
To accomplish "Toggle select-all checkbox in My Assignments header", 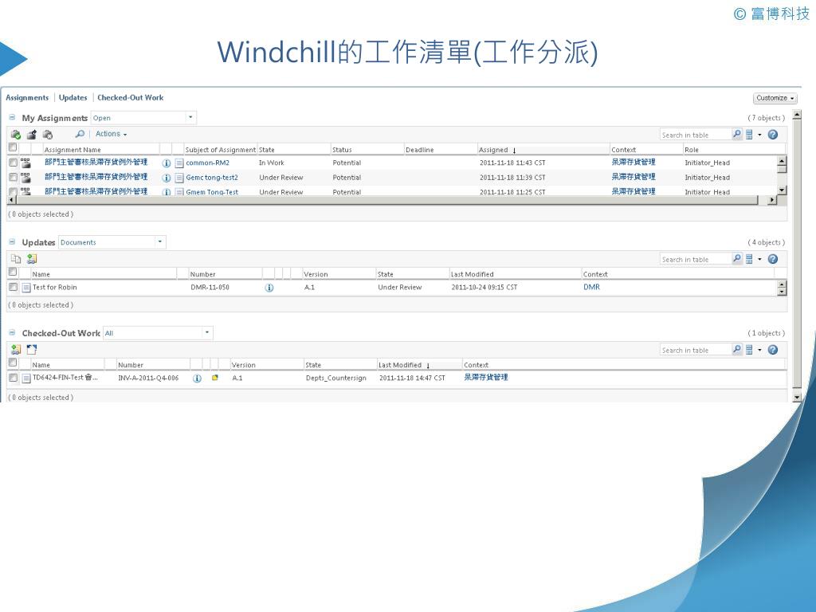I will [x=13, y=147].
